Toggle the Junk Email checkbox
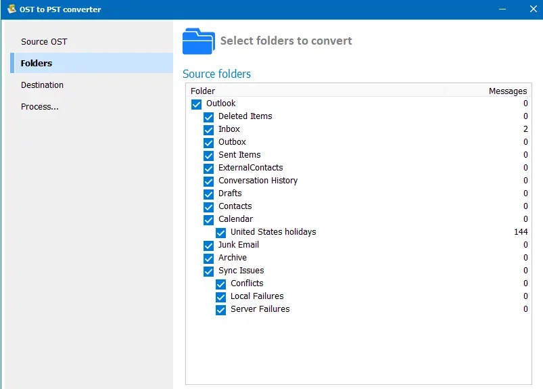Image resolution: width=543 pixels, height=389 pixels. coord(208,246)
